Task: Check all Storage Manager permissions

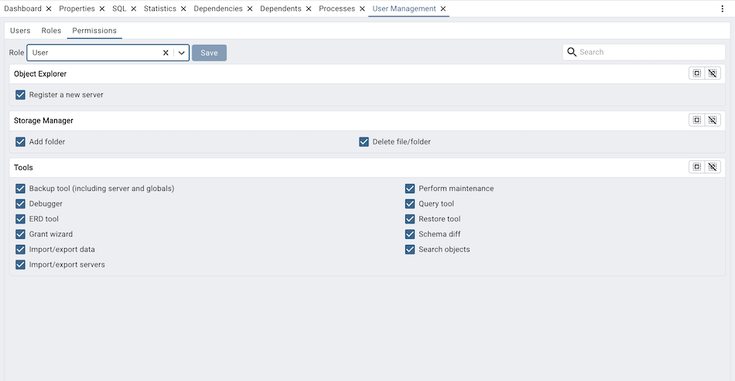Action: point(697,121)
